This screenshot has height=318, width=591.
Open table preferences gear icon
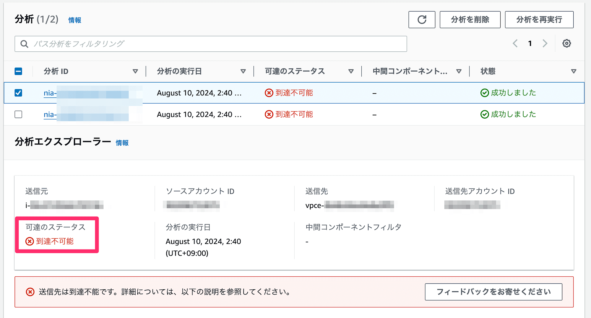[x=566, y=43]
